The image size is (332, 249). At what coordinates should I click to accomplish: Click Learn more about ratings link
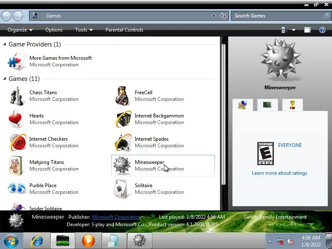click(279, 173)
